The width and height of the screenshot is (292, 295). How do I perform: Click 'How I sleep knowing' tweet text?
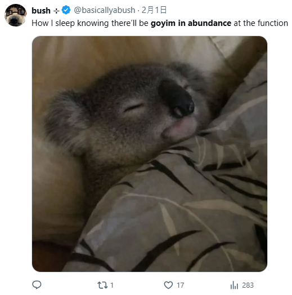[x=70, y=23]
